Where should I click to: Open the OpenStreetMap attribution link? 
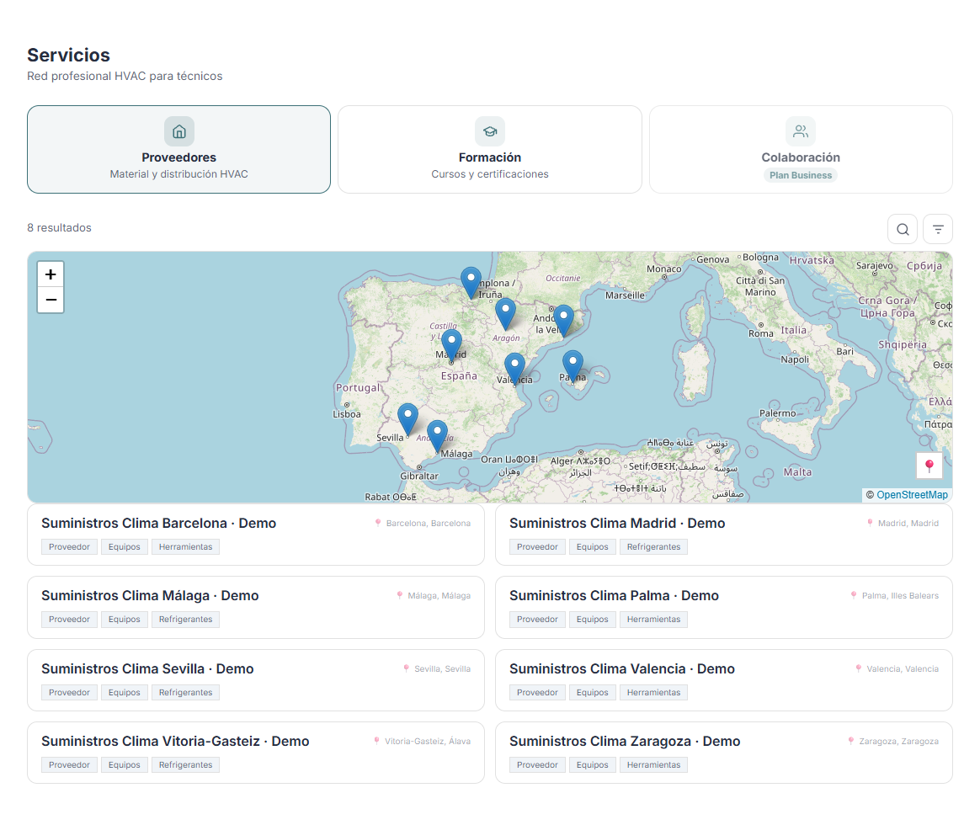pyautogui.click(x=912, y=495)
